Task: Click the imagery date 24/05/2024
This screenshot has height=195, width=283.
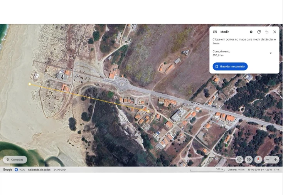Action: (60, 170)
